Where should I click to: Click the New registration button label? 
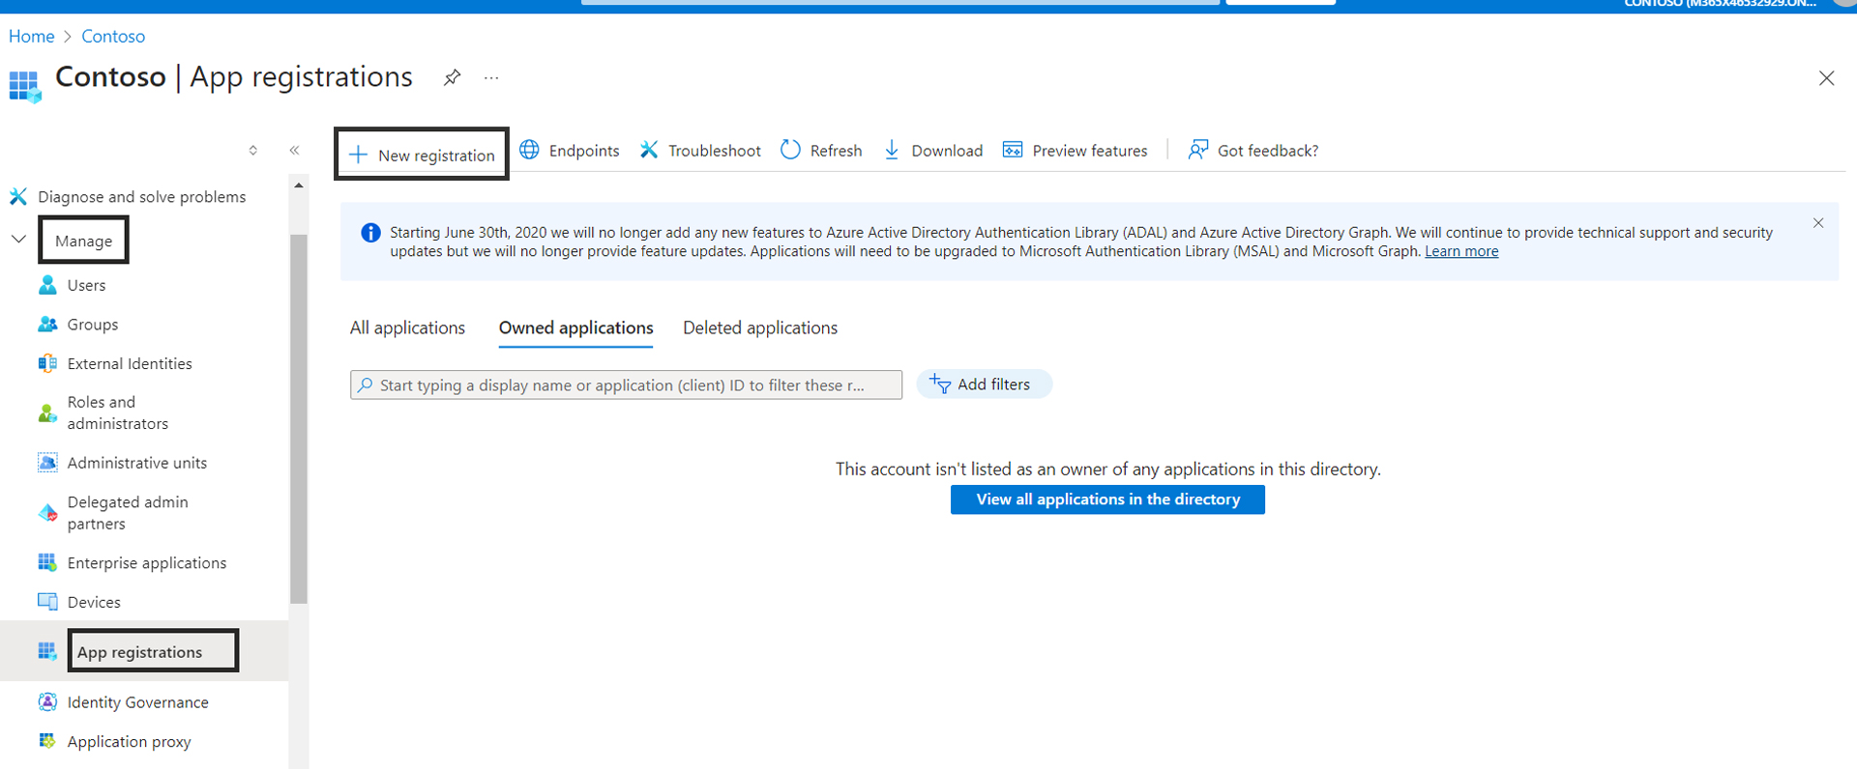[x=436, y=156]
